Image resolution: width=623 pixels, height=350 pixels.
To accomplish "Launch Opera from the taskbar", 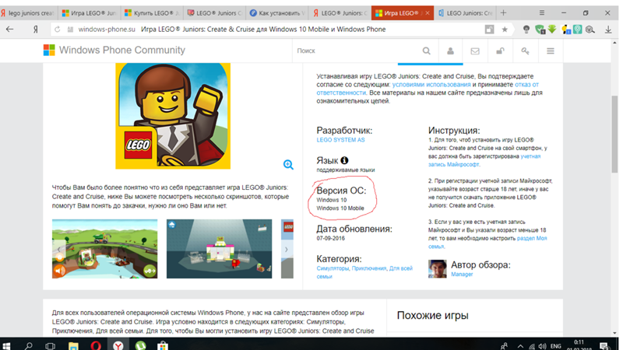I will tap(96, 345).
